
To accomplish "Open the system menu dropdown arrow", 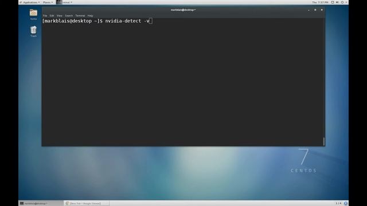I will 346,2.
